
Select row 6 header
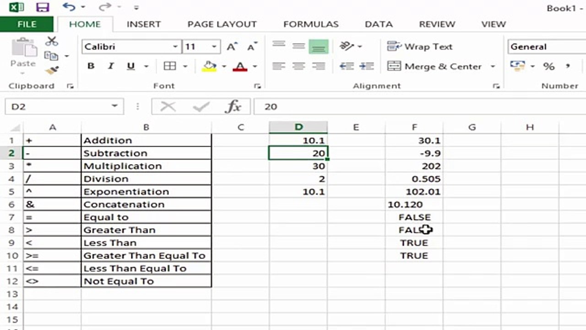click(x=12, y=204)
